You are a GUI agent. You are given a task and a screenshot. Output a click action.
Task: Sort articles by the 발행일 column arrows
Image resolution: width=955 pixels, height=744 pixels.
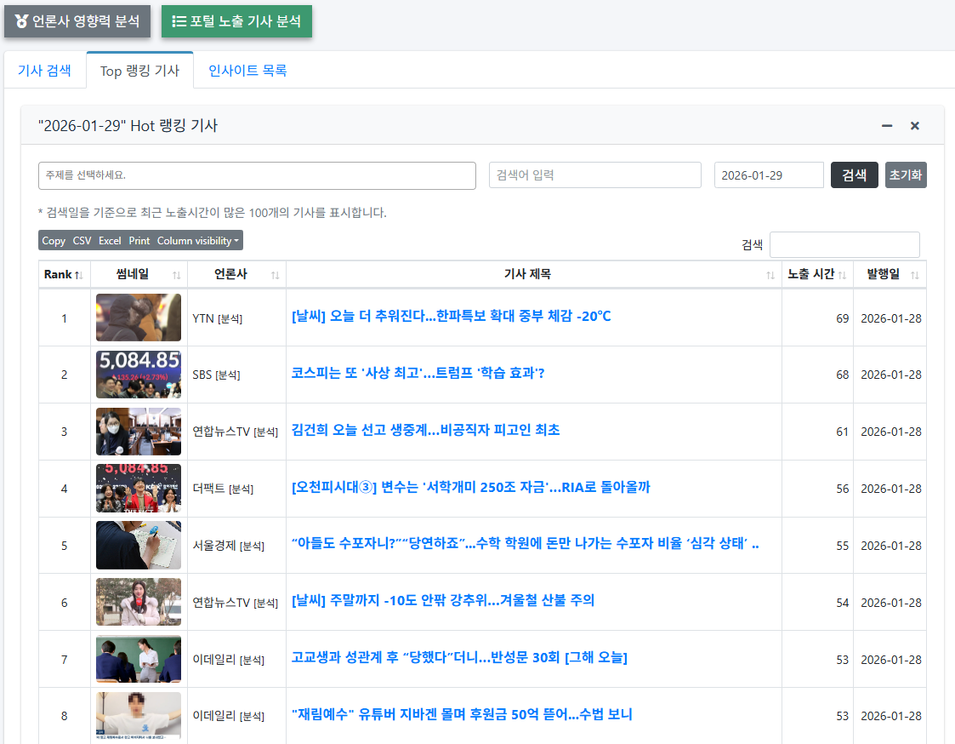[916, 274]
